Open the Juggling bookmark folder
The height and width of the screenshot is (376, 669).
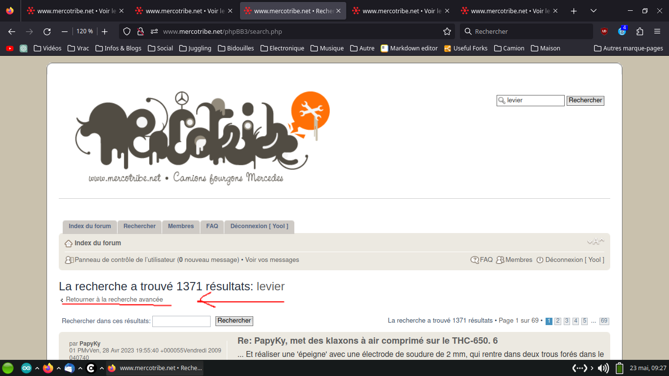point(195,48)
